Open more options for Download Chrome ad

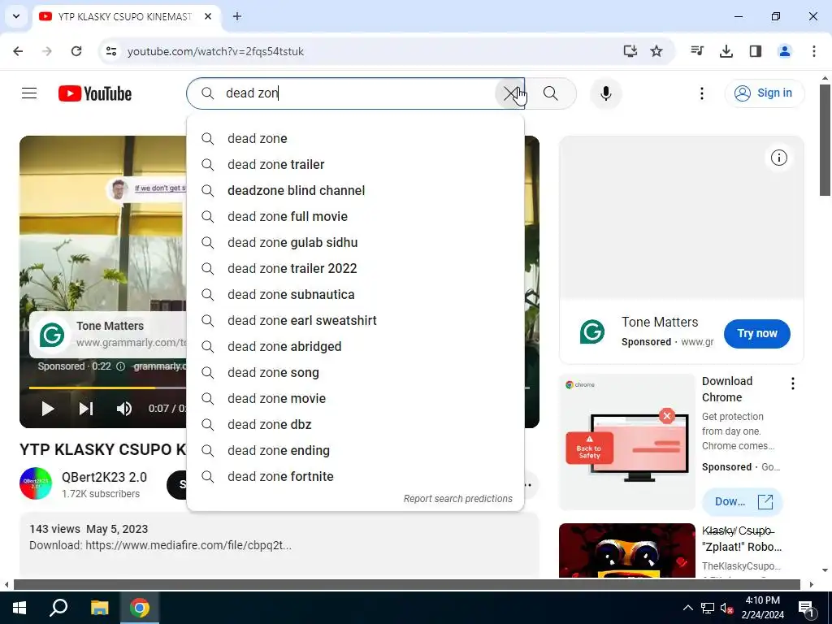click(793, 383)
